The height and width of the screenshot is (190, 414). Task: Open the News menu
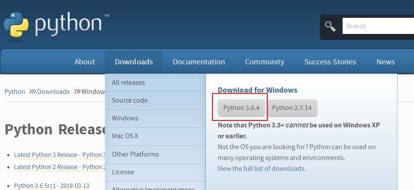tap(386, 62)
